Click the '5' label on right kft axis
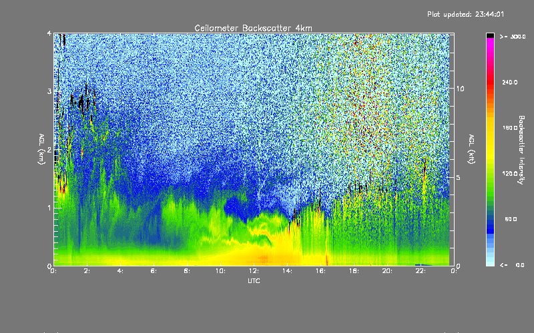The image size is (534, 333). point(459,177)
